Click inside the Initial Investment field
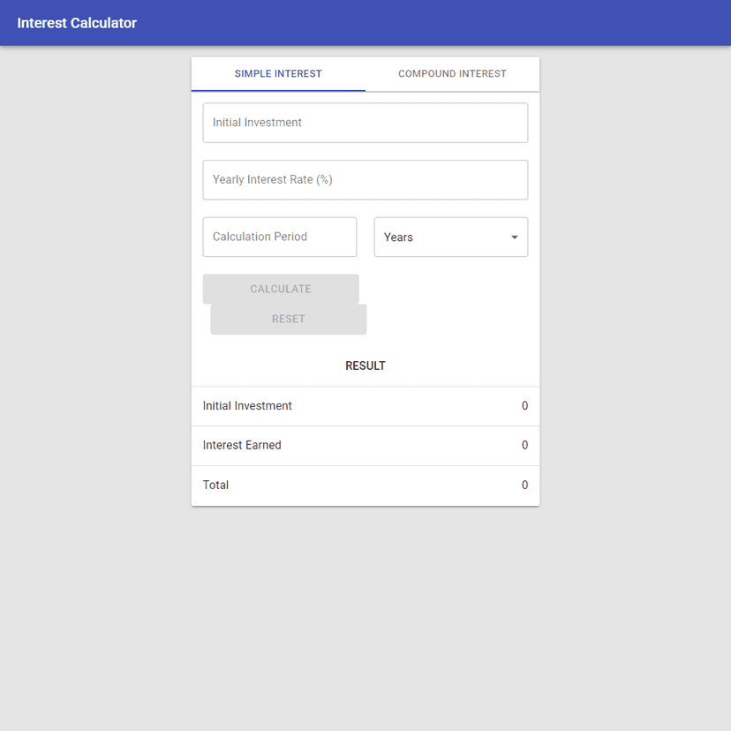The width and height of the screenshot is (731, 731). tap(365, 122)
